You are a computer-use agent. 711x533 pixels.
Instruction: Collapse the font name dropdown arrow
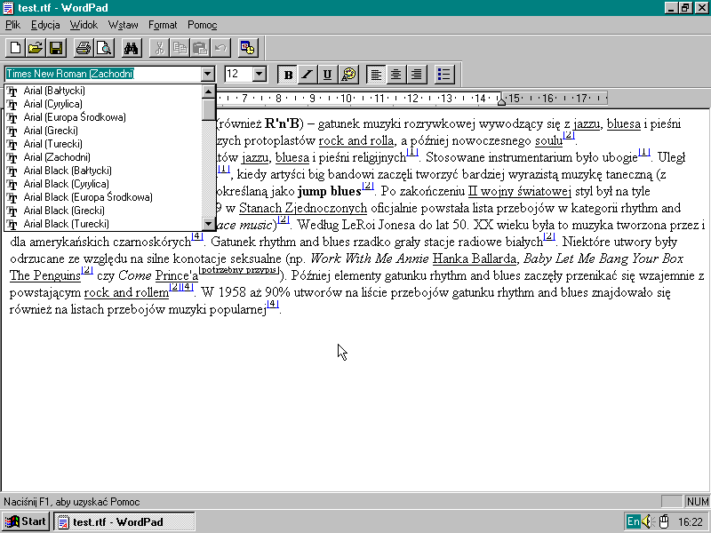click(207, 74)
